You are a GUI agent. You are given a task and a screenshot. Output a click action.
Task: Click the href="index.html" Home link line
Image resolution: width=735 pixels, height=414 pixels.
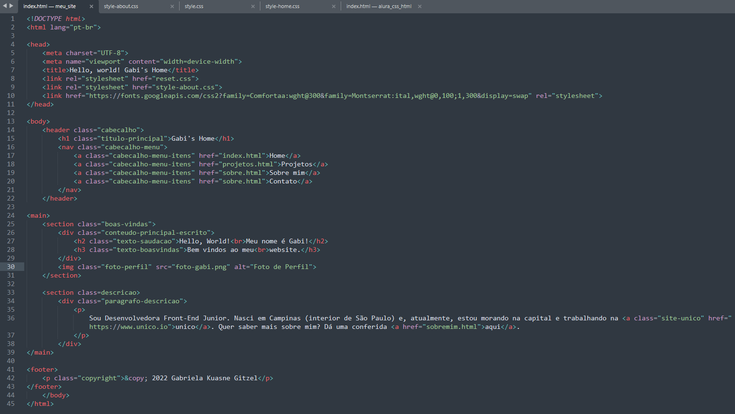tap(187, 155)
